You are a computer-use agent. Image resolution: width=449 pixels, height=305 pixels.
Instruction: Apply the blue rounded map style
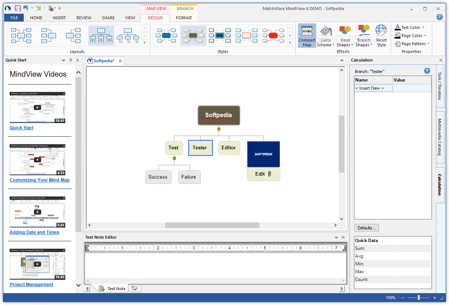tap(166, 36)
